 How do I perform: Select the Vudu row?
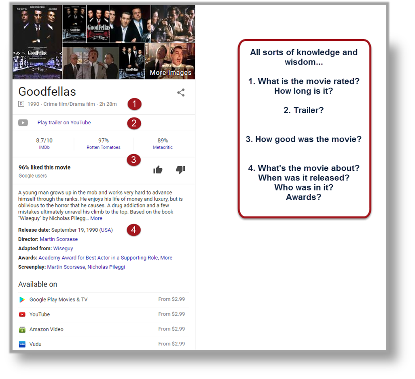[104, 344]
